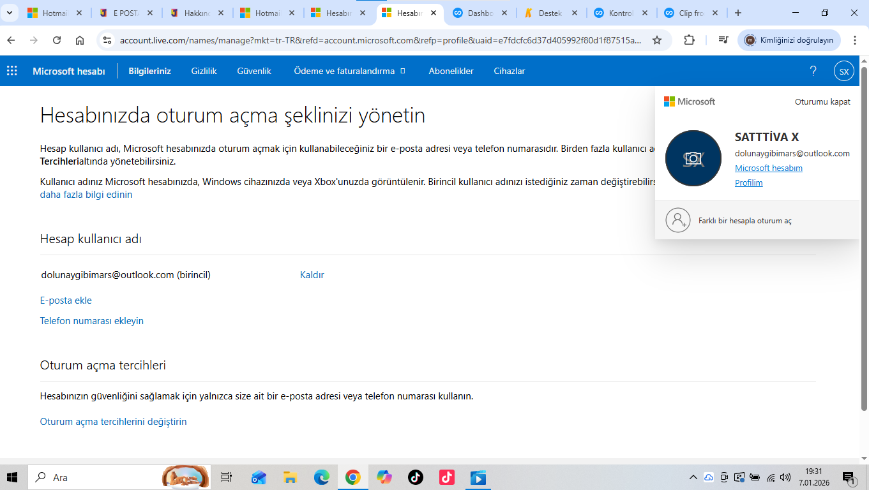
Task: Switch to the E POSTA browser tab
Action: [x=125, y=13]
